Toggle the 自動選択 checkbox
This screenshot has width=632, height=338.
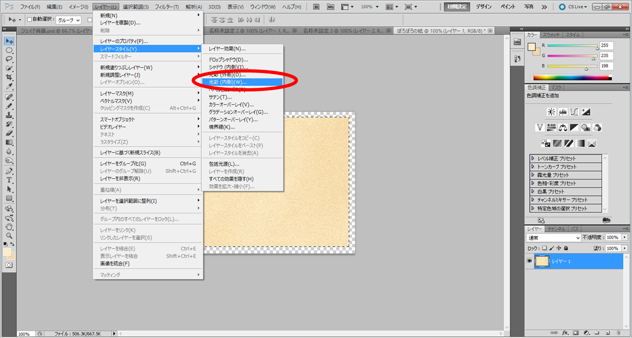[30, 20]
